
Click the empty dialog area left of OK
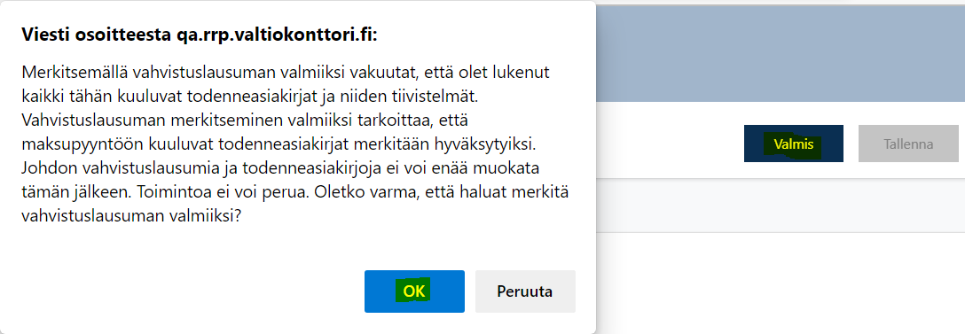pos(184,291)
